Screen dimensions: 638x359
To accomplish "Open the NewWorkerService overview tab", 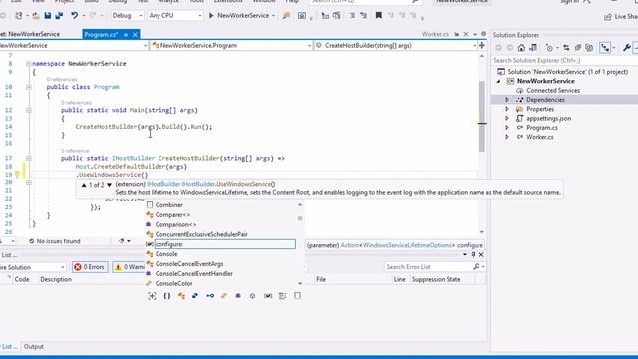I will [x=31, y=34].
